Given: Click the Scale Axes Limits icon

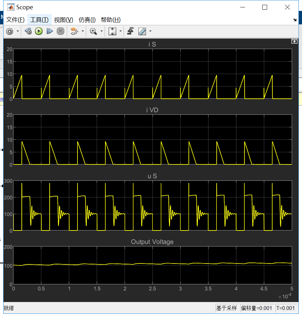Looking at the screenshot, I should pyautogui.click(x=112, y=31).
